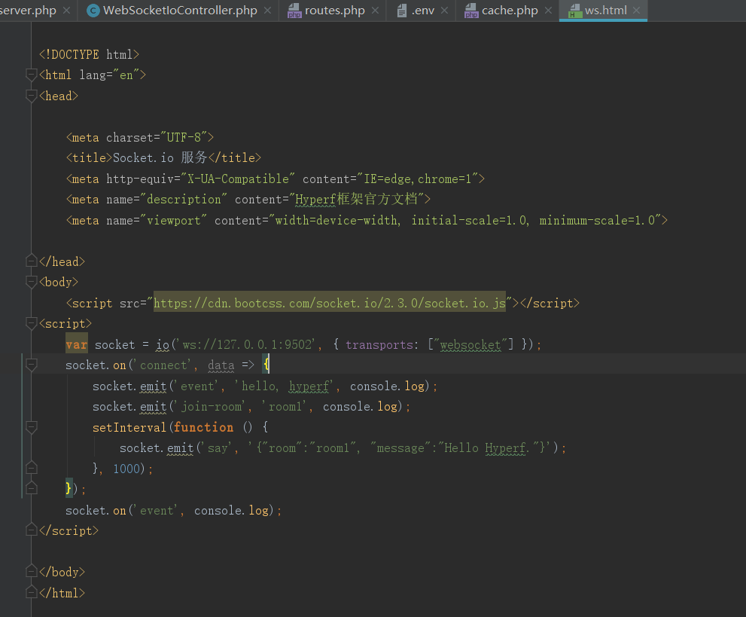Click the highlighted opening brace after 'data =>'
The width and height of the screenshot is (746, 617).
pos(266,365)
